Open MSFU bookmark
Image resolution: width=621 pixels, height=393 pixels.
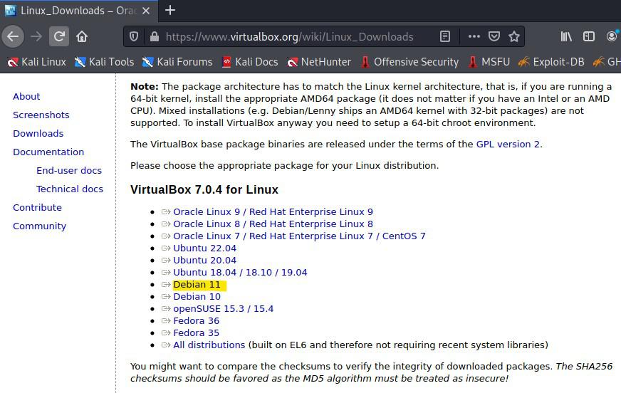(489, 62)
